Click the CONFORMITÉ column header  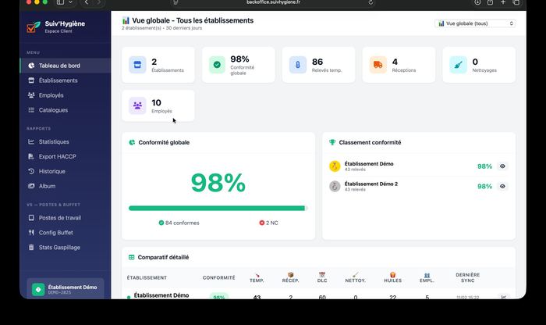[218, 277]
